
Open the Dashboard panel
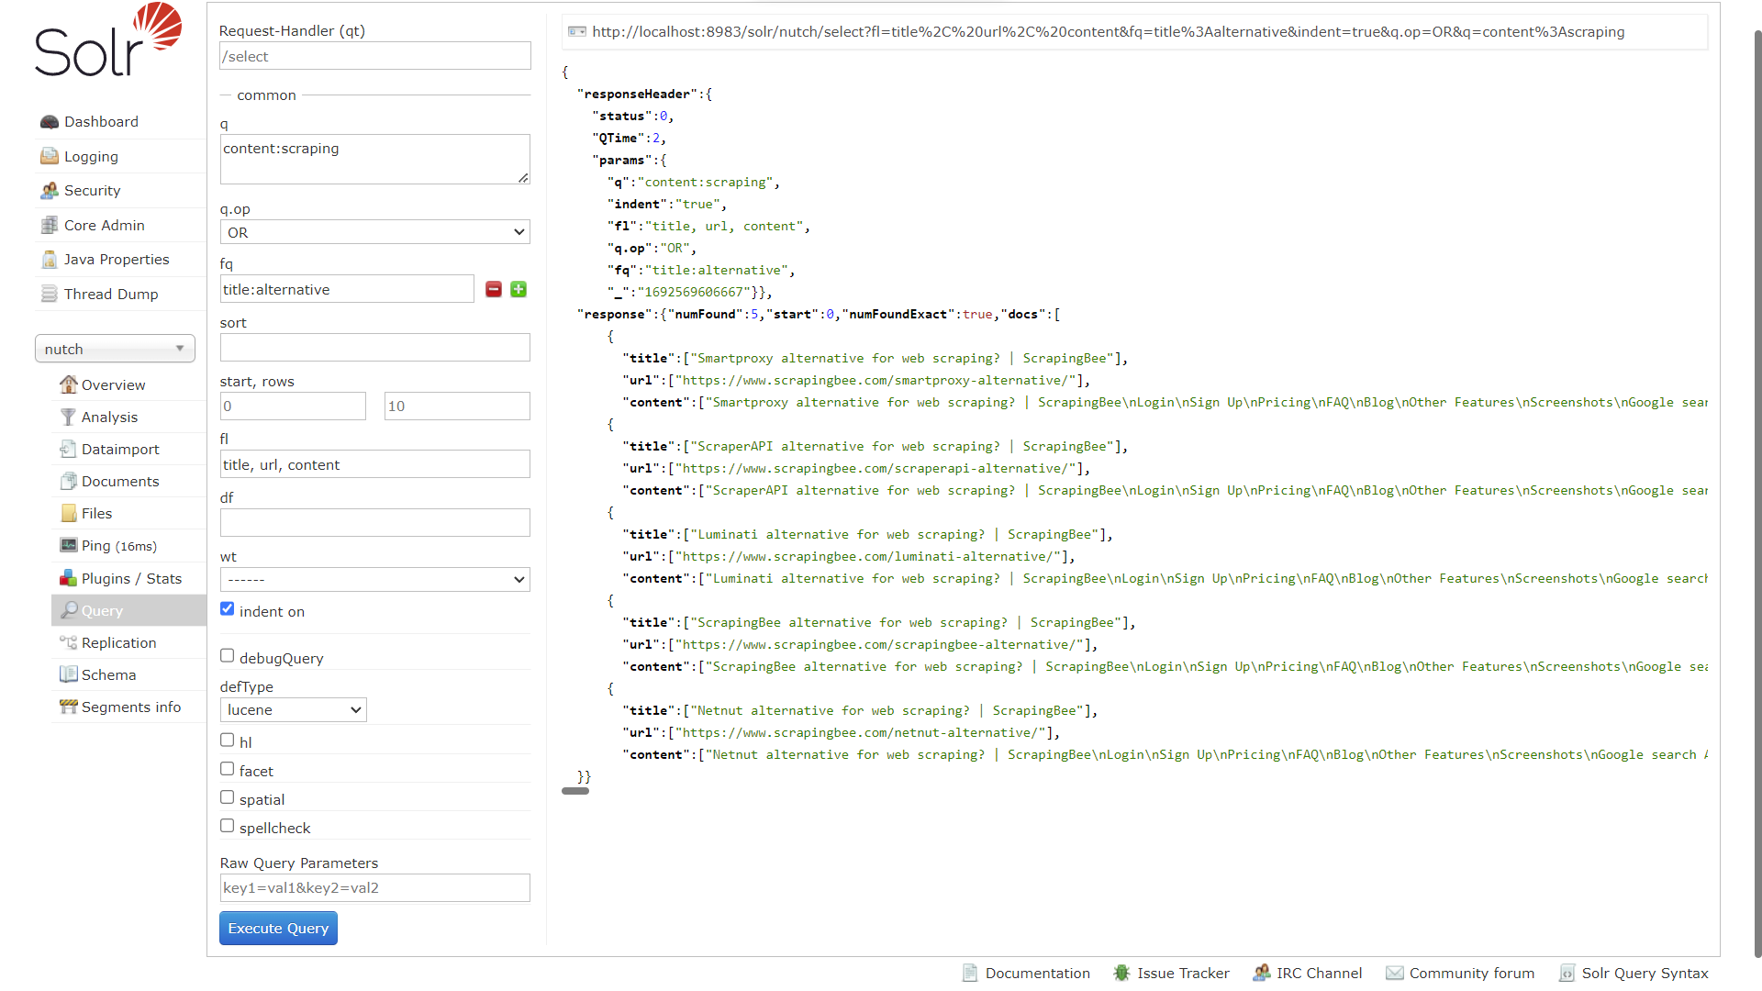(102, 121)
